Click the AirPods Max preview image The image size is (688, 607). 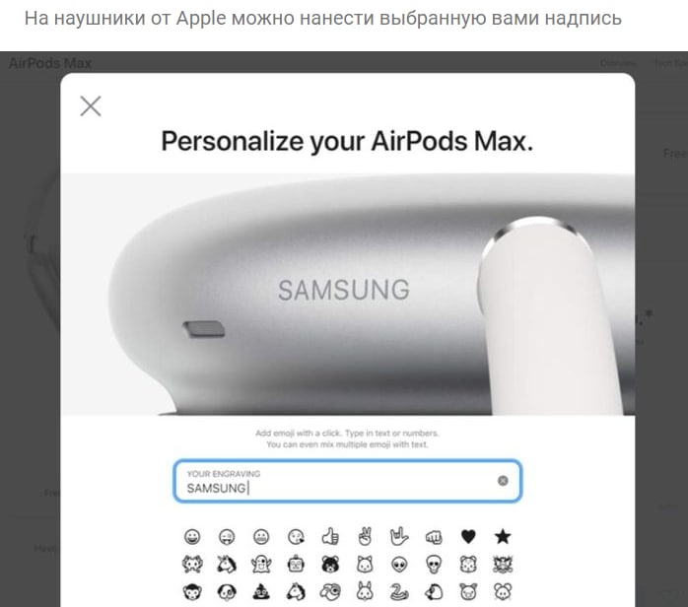click(348, 295)
